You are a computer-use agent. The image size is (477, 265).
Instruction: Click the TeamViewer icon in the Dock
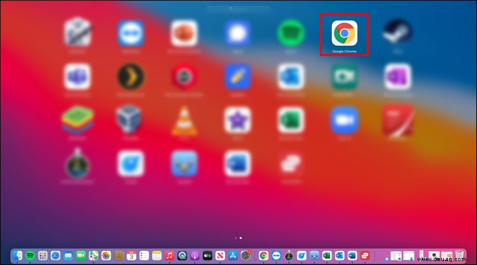point(276,255)
